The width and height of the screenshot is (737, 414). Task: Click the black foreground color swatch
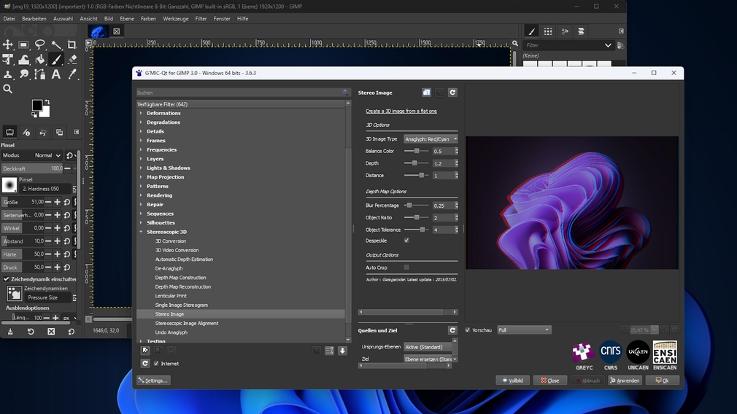click(36, 105)
